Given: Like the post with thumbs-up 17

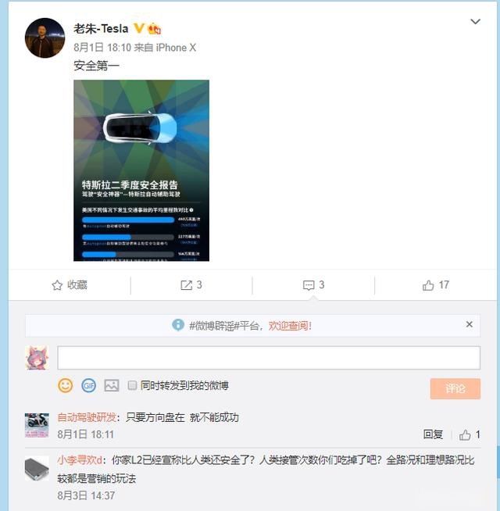Looking at the screenshot, I should point(428,285).
